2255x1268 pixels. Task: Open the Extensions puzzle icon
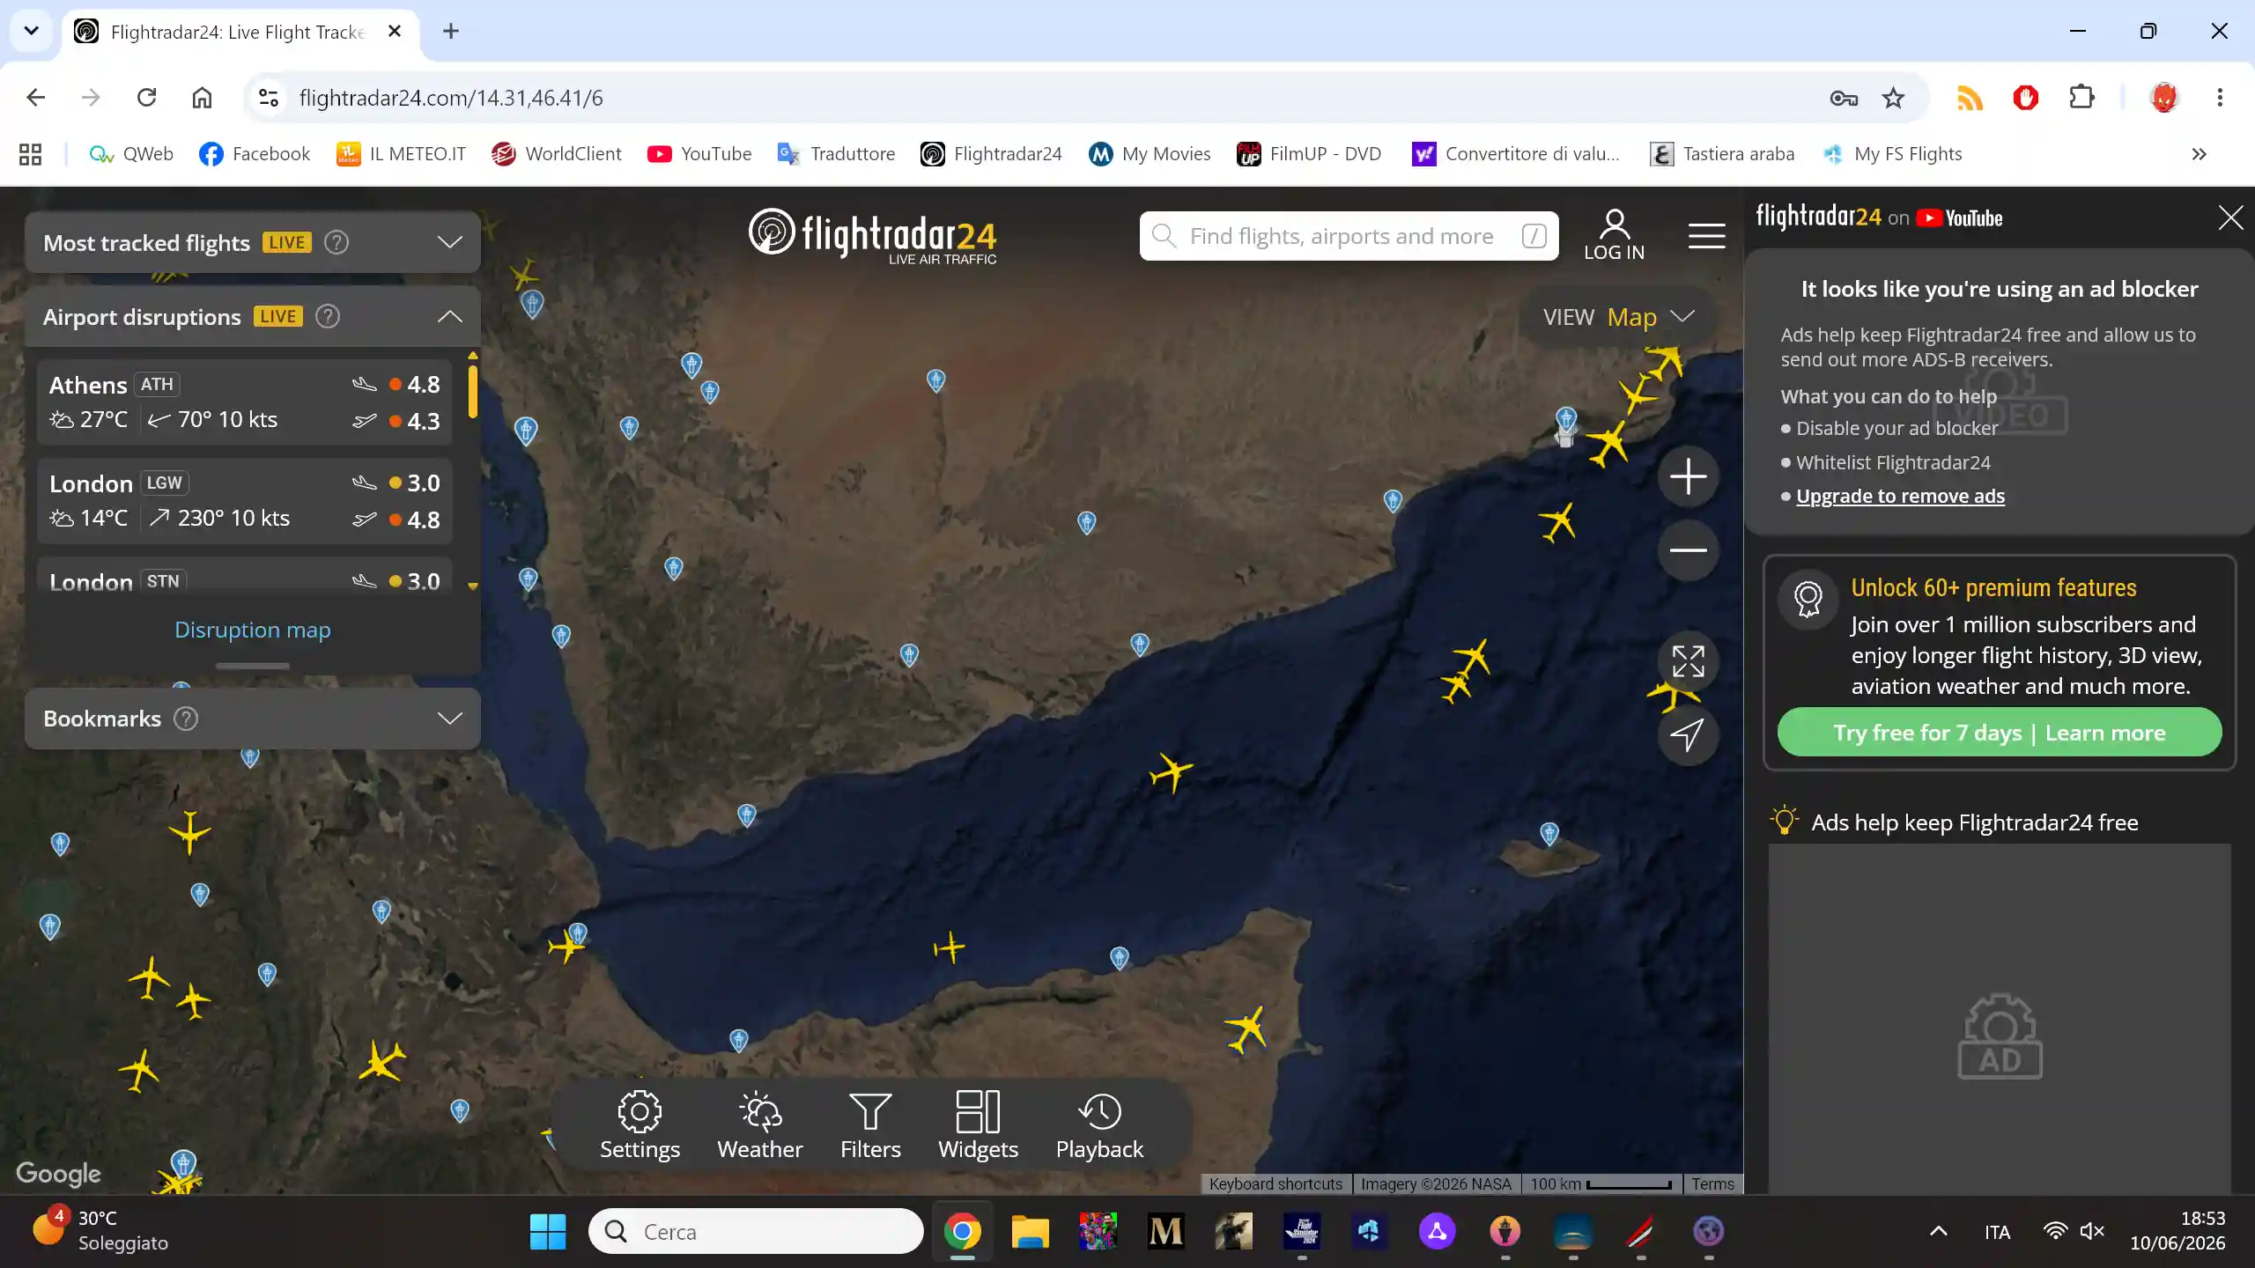[2081, 98]
